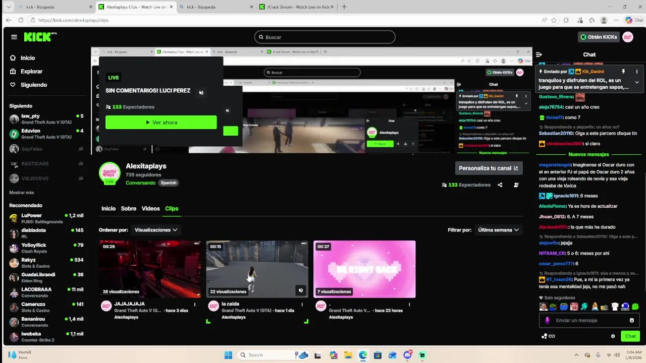646x363 pixels.
Task: Click in the Buscar search field
Action: point(325,37)
